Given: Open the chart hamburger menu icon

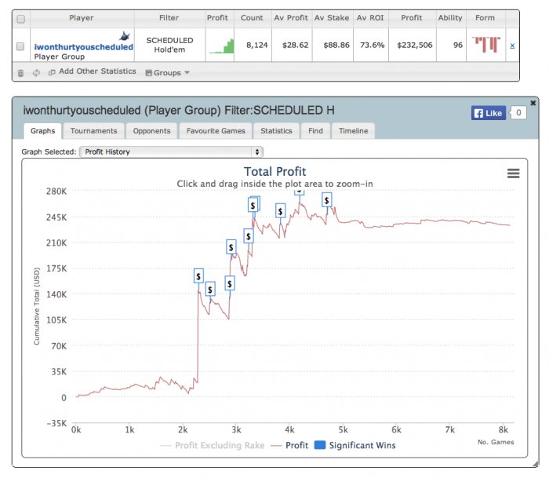Looking at the screenshot, I should pos(513,173).
